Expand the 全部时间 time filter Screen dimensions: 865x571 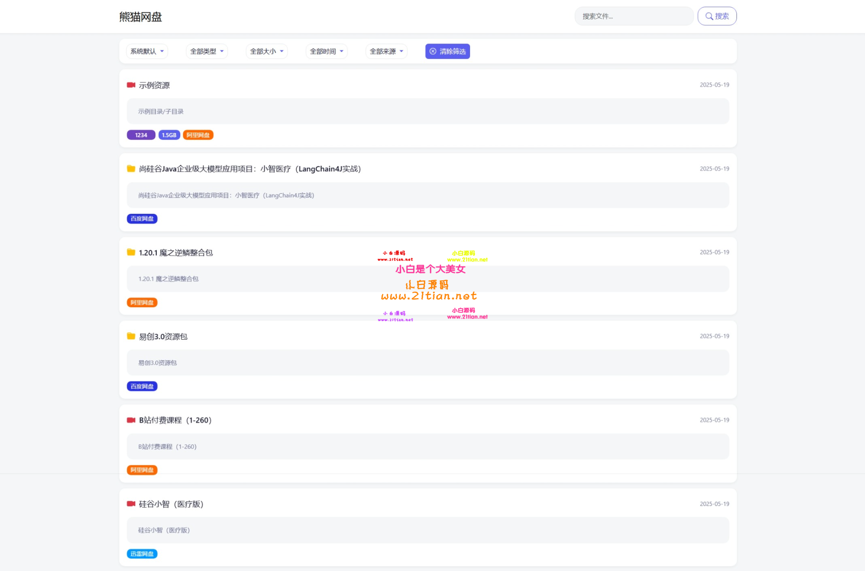(x=326, y=51)
